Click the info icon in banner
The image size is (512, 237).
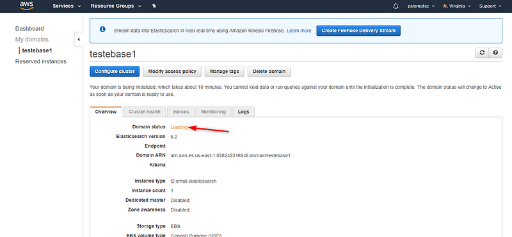coord(102,29)
